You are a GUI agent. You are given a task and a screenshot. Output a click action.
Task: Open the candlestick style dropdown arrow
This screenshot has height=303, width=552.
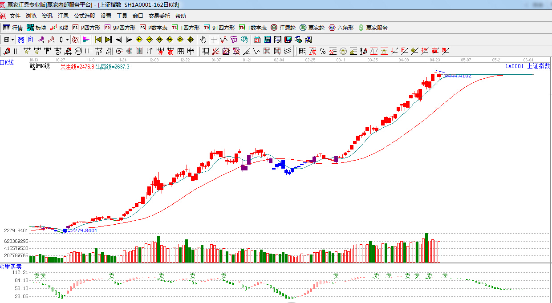(67, 40)
